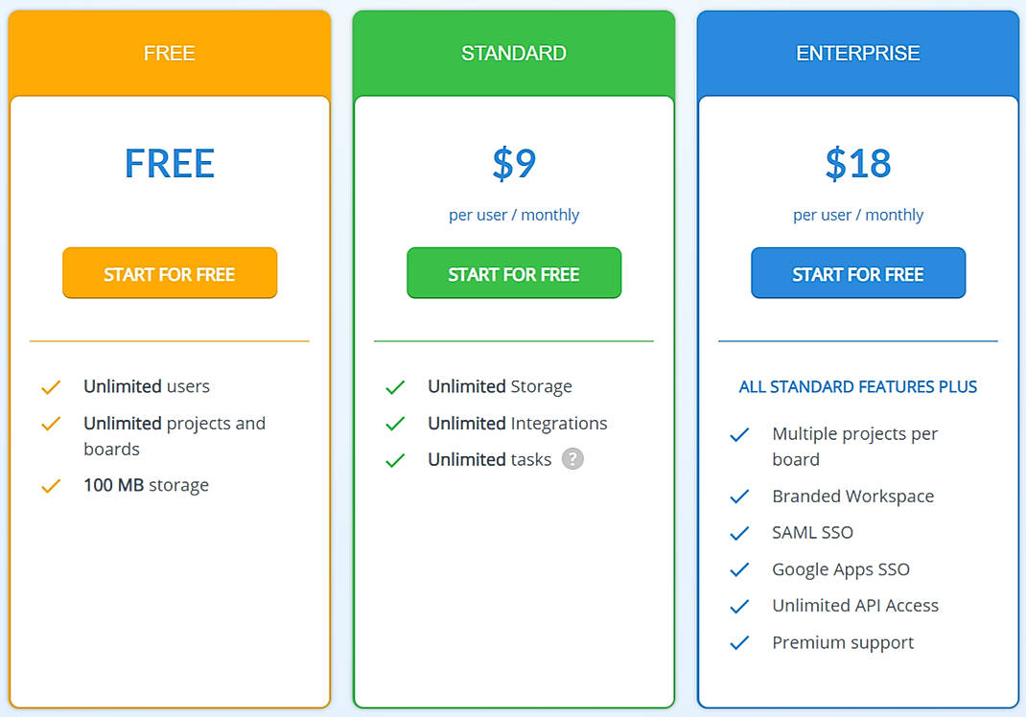Viewport: 1026px width, 717px height.
Task: Select the orange FREE plan header
Action: 170,54
